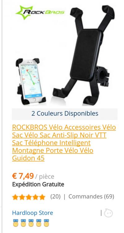Select the fifth orange rating star
The height and width of the screenshot is (233, 124).
[x=42, y=197]
